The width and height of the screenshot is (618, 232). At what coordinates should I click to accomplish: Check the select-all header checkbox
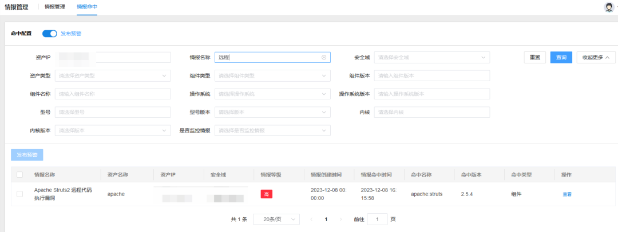20,174
